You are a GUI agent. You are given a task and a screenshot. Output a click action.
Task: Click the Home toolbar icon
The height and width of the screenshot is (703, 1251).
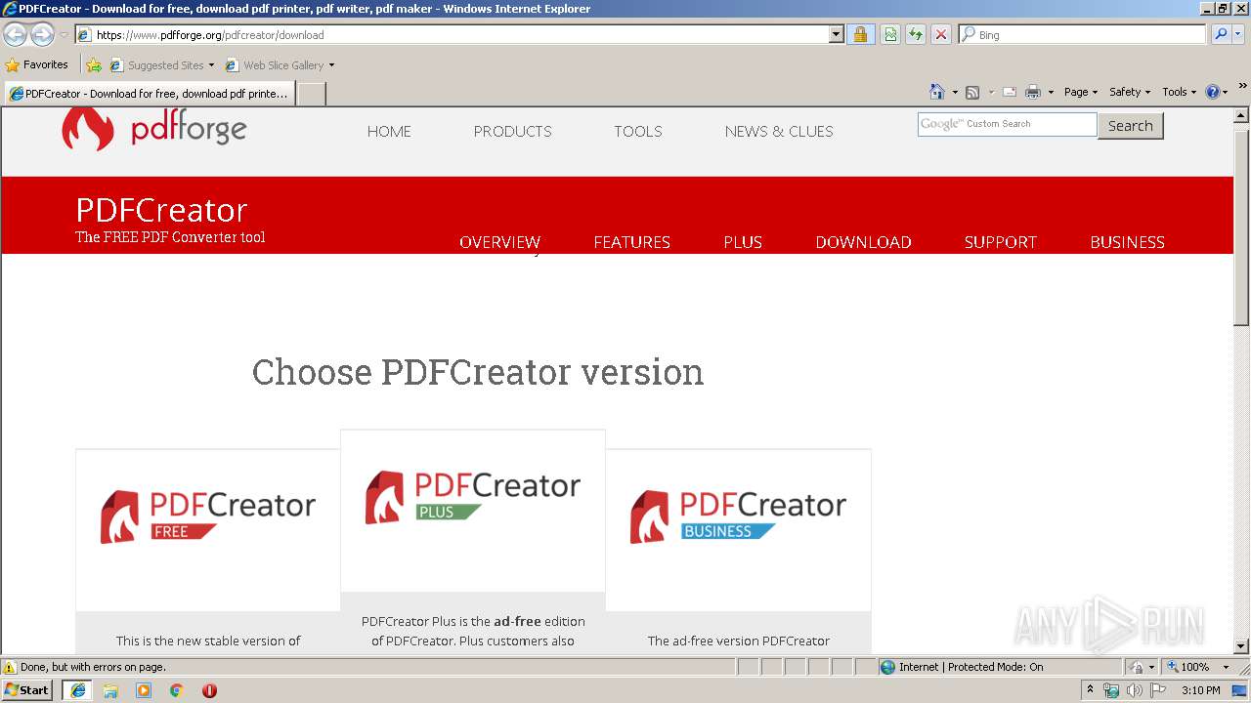[x=937, y=92]
